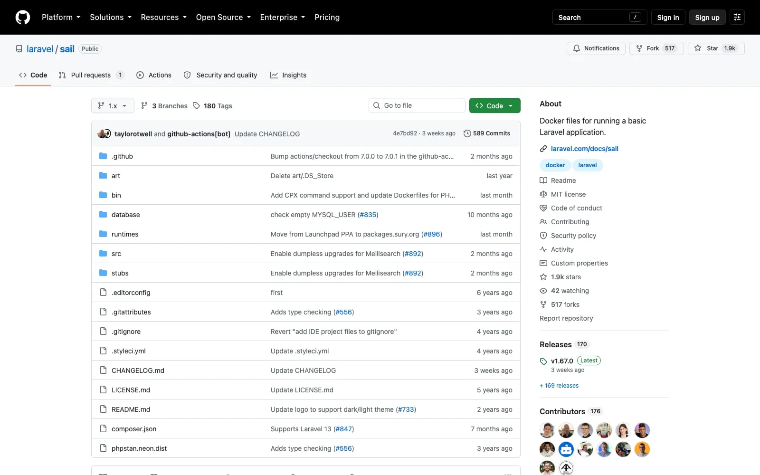
Task: Open the stubs folder
Action: click(x=120, y=273)
